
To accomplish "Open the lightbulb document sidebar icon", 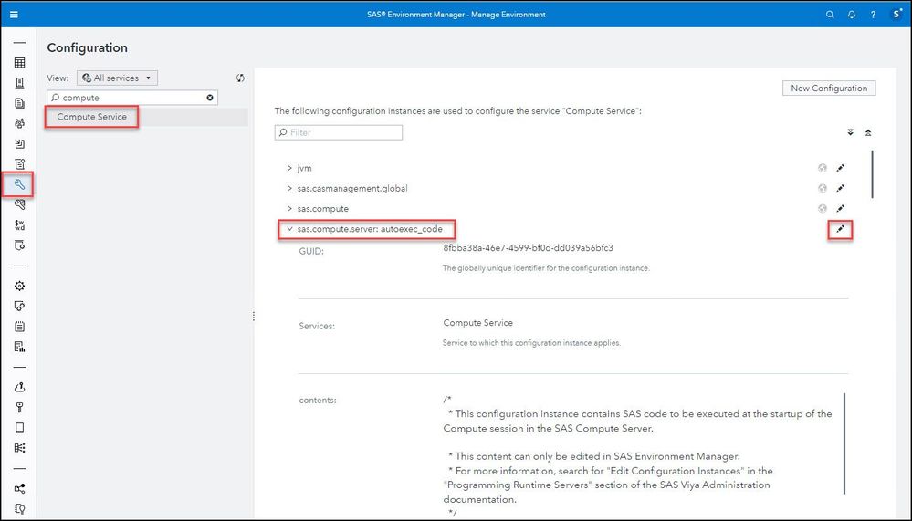I will tap(19, 509).
